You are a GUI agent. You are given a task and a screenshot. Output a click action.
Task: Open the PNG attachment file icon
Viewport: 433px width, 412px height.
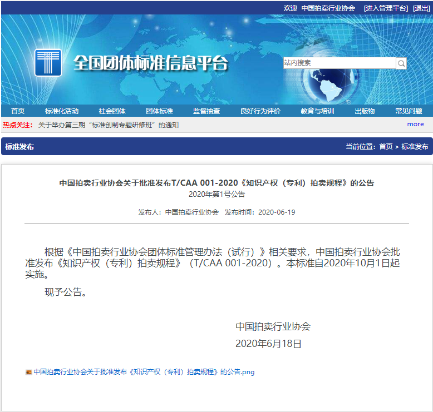pyautogui.click(x=29, y=373)
